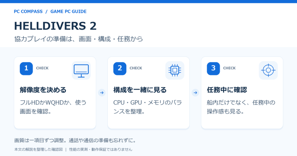Click the number 1 step badge

click(26, 68)
